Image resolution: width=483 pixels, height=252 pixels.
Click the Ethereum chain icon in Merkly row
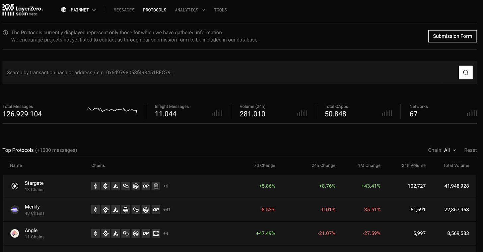pyautogui.click(x=96, y=210)
